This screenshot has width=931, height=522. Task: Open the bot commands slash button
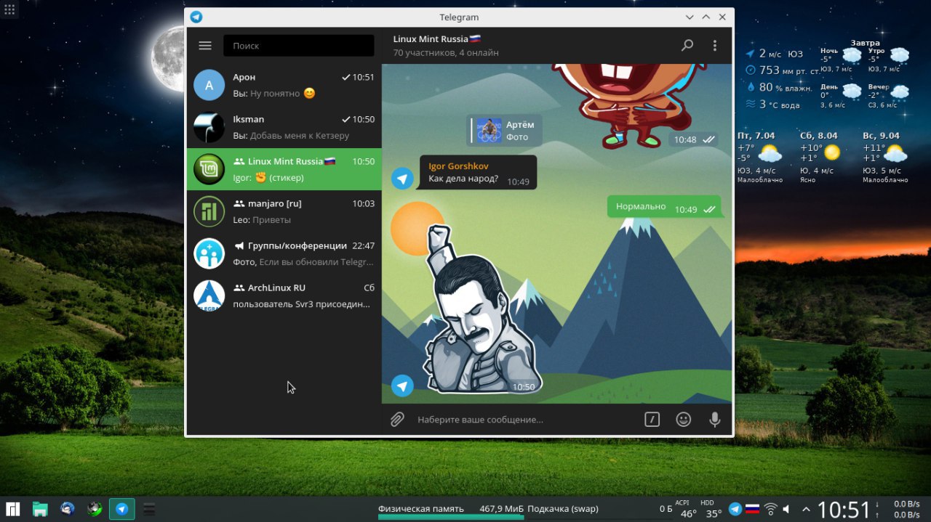[x=652, y=419]
